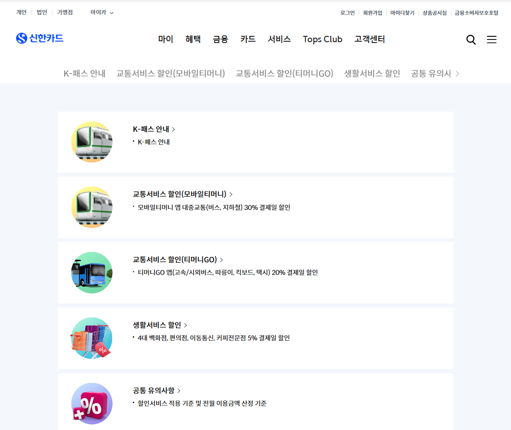
Task: Open 교통서비스 할인(티머니GO) card heading
Action: [x=178, y=260]
